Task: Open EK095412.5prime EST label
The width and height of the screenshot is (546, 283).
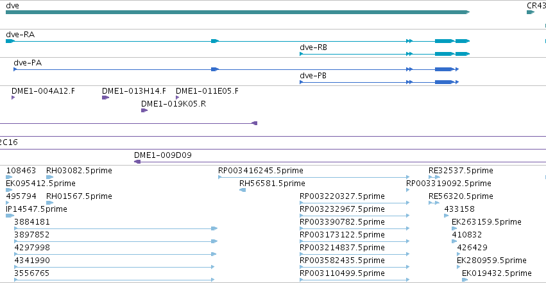Action: point(40,184)
